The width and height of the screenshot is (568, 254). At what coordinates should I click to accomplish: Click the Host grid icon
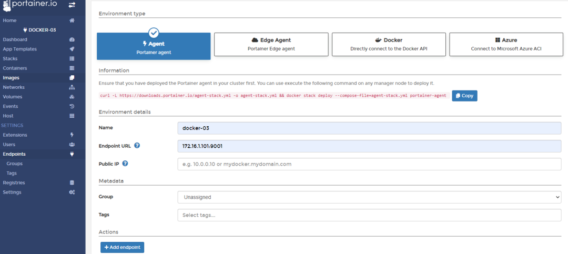(72, 116)
